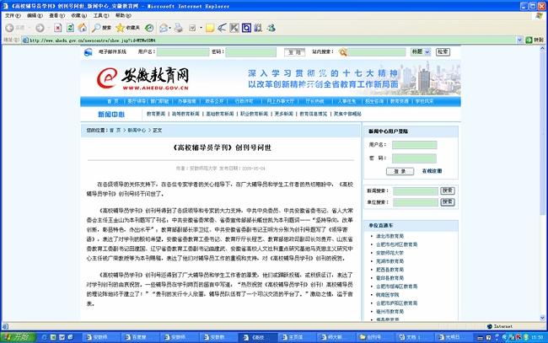548x343 pixels.
Task: Click 政务公开 in the blue navigation bar
Action: tap(214, 101)
